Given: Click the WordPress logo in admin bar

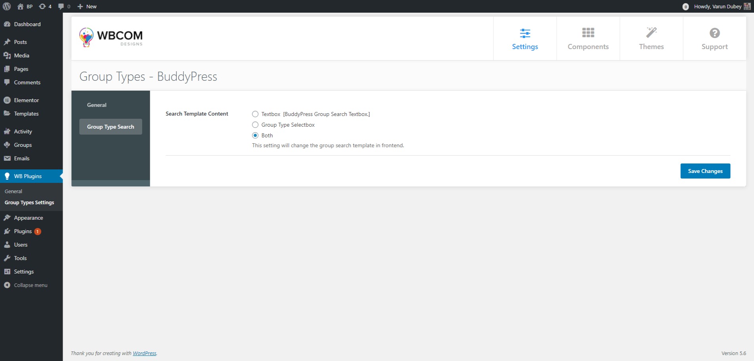Looking at the screenshot, I should 7,6.
